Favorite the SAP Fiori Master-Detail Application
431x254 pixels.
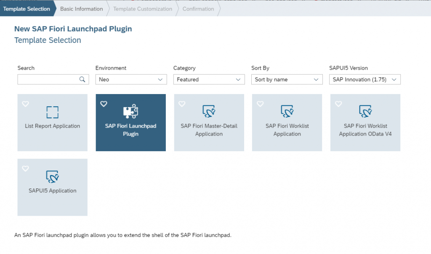point(182,104)
